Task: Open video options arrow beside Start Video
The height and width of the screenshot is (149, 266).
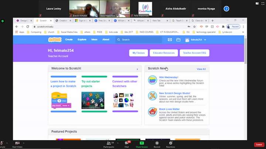Action: click(24, 143)
